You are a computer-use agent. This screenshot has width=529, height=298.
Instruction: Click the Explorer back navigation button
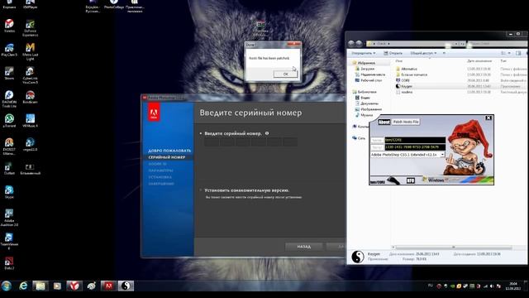coord(351,44)
